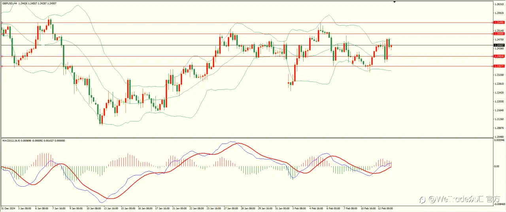
Task: Click the 6 Jan 08:00 time label
Action: pyautogui.click(x=42, y=208)
